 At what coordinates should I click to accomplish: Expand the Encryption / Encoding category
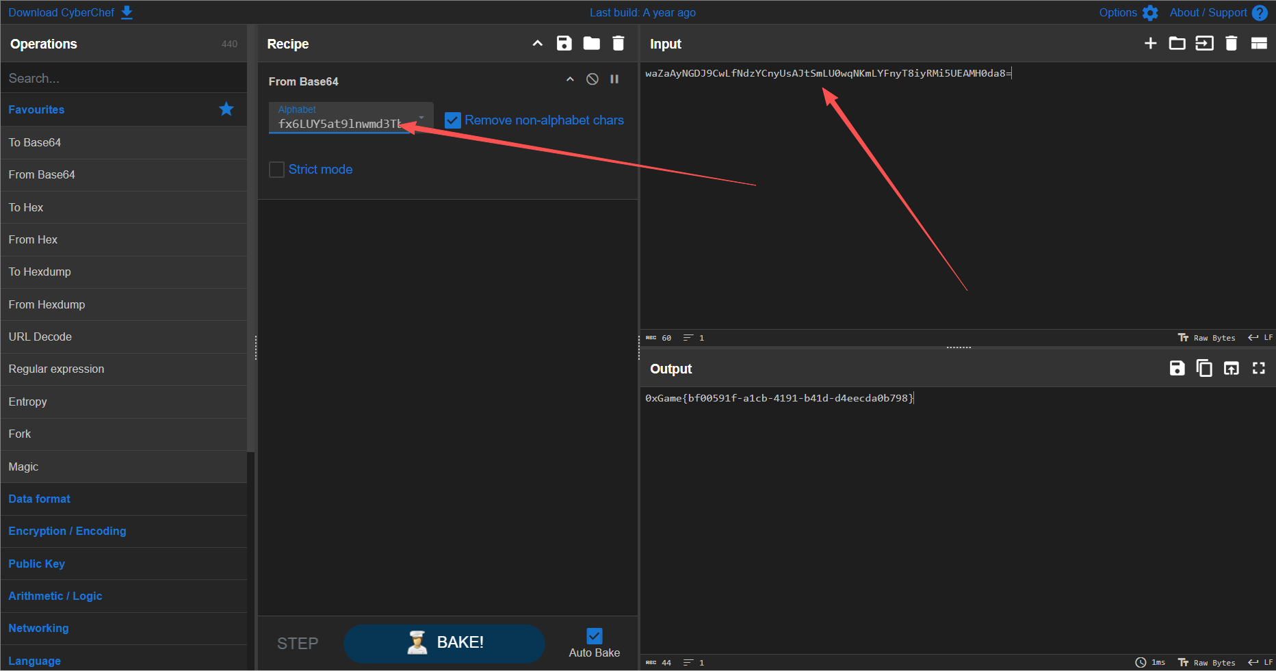click(67, 531)
